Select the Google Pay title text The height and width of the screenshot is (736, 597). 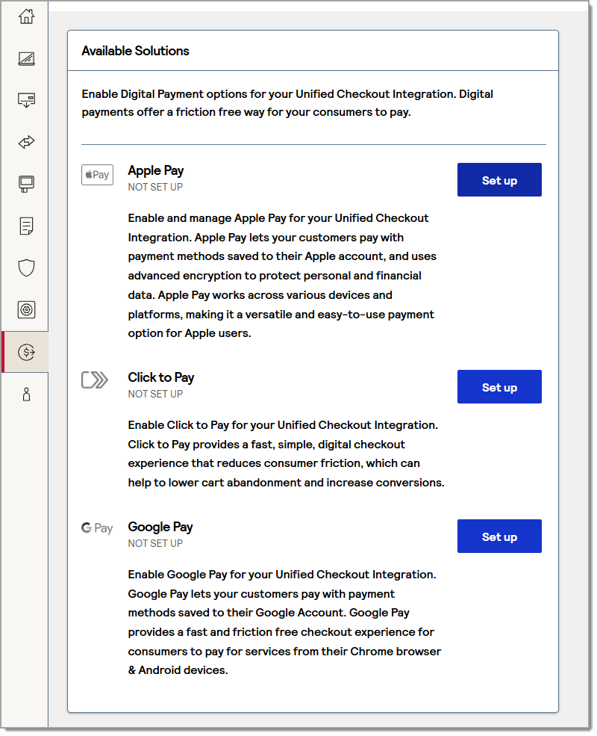coord(160,527)
